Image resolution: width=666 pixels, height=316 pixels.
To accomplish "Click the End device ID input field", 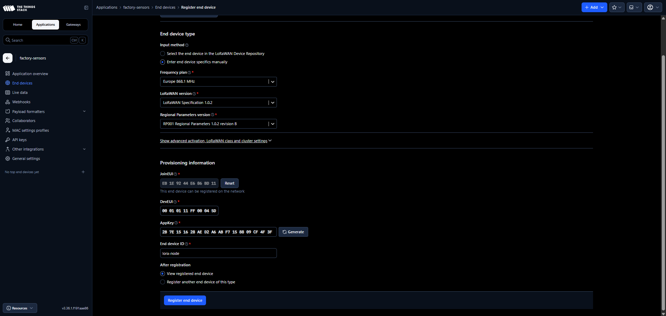I will tap(218, 253).
